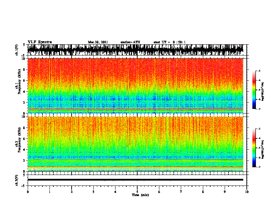Click the "8" kHz tick on ch.1 frequency axis
This screenshot has width=278, height=215.
click(25, 70)
